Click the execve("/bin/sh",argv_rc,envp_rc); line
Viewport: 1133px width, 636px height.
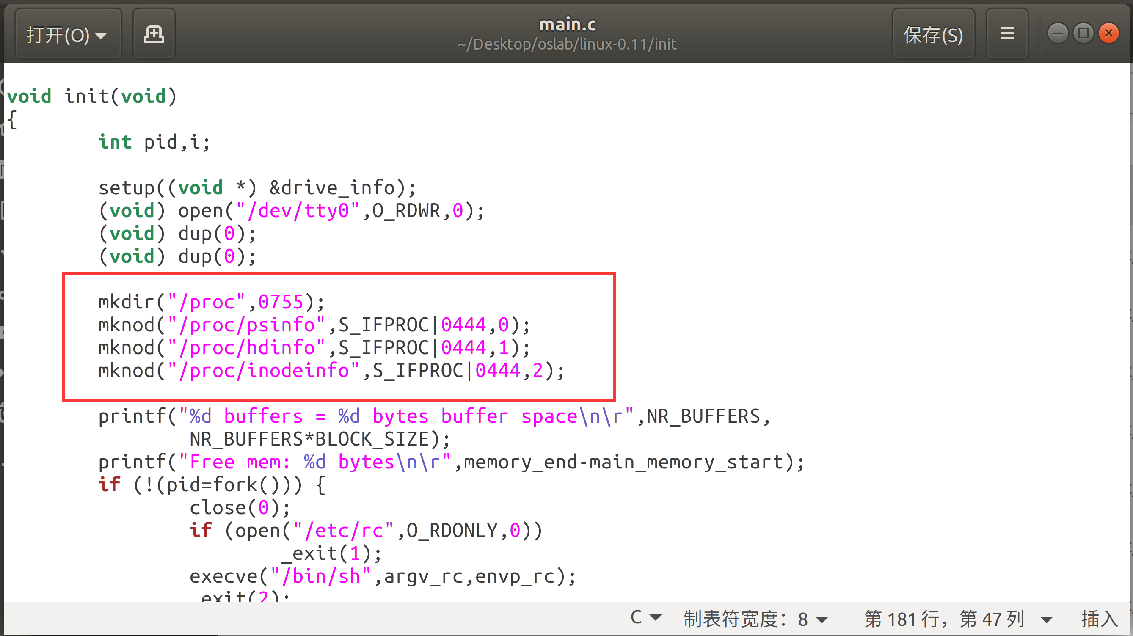[x=383, y=577]
